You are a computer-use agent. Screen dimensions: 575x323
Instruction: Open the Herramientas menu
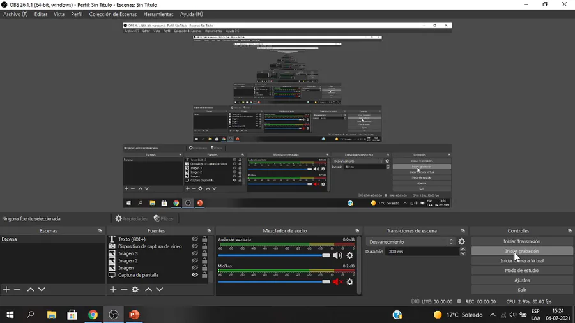click(x=158, y=14)
